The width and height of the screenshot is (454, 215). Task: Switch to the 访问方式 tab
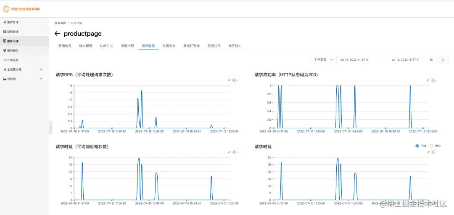tap(106, 46)
